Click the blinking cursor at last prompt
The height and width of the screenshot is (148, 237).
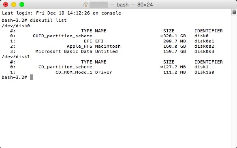[x=31, y=77]
